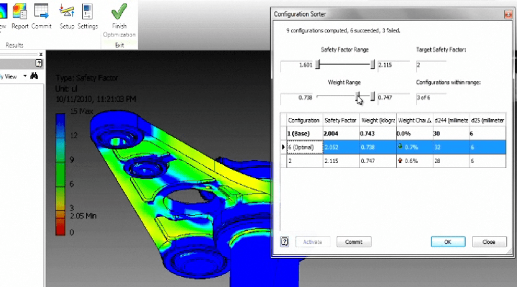Open the View dropdown arrow
Image resolution: width=517 pixels, height=287 pixels.
click(25, 76)
